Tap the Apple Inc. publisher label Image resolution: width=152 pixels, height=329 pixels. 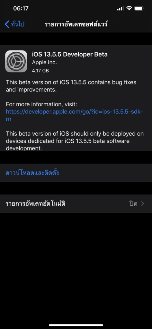[45, 63]
